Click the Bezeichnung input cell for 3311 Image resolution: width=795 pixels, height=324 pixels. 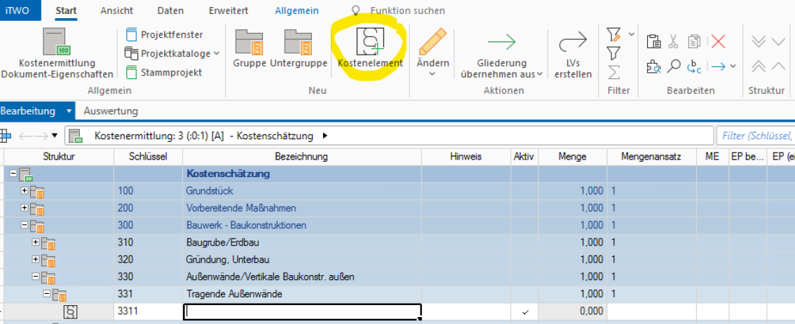(302, 312)
